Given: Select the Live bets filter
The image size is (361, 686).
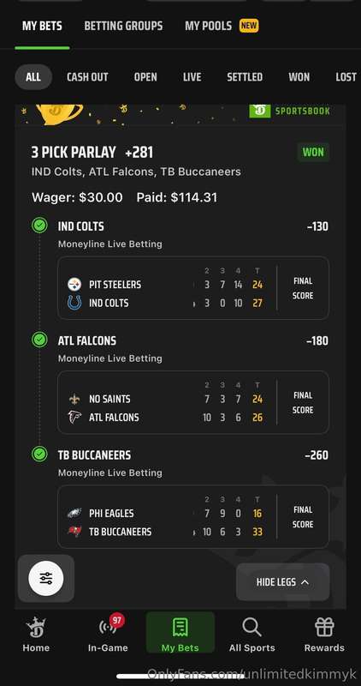Looking at the screenshot, I should (192, 77).
